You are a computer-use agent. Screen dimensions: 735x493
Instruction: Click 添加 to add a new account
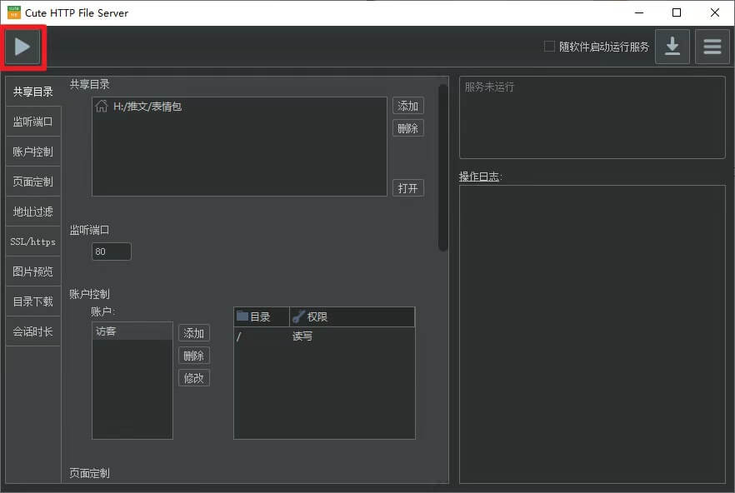pos(193,332)
